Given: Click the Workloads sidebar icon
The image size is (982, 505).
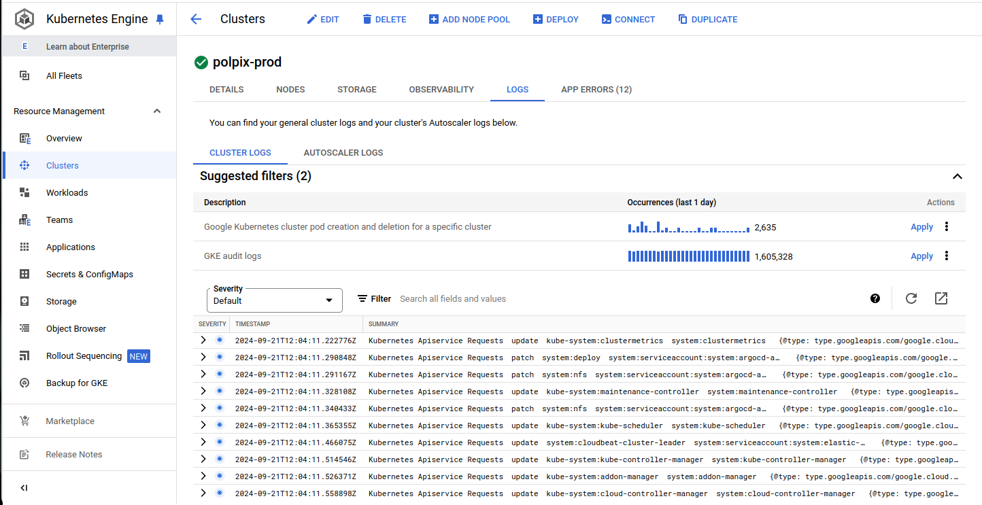Looking at the screenshot, I should click(24, 192).
